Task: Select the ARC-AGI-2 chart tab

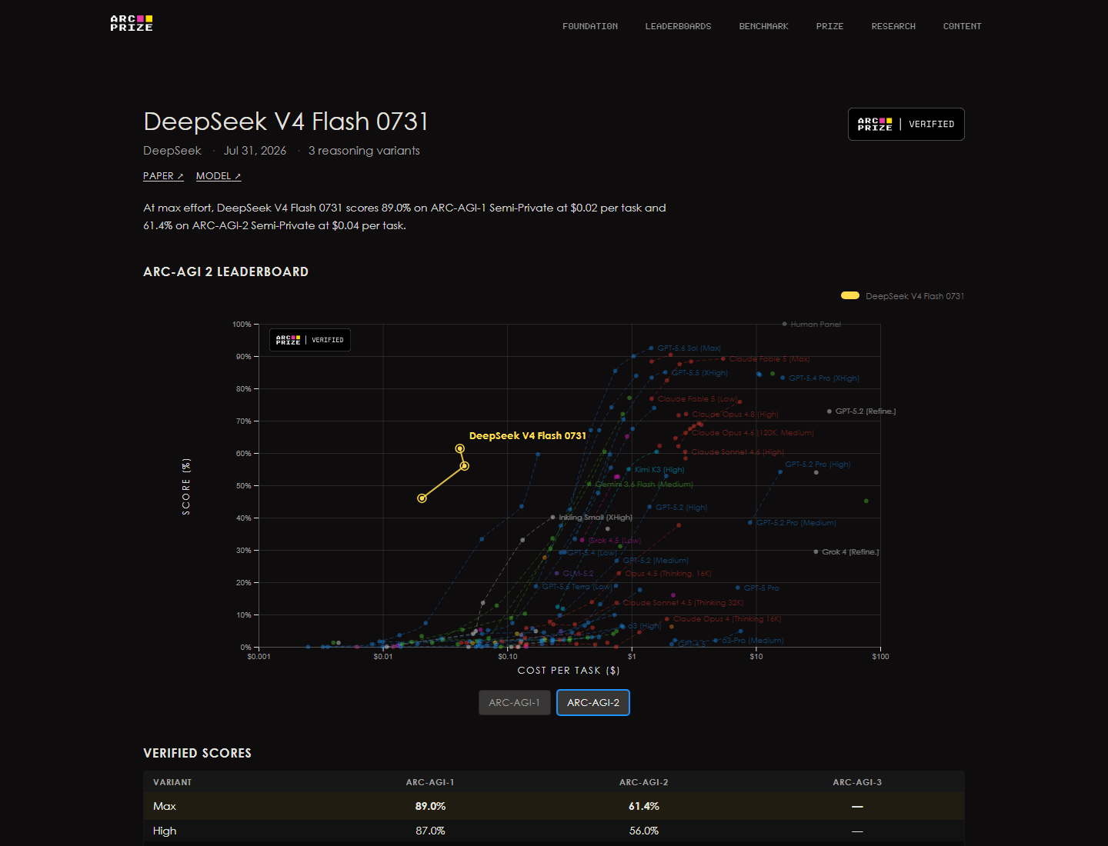Action: 593,702
